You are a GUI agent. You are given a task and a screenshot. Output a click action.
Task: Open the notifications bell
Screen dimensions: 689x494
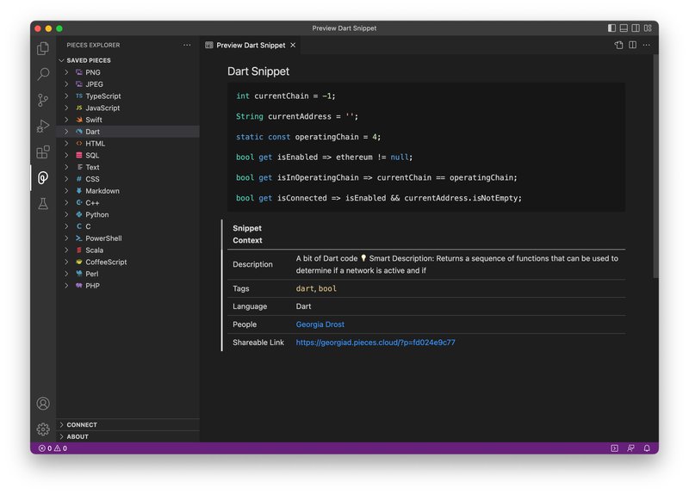point(647,448)
